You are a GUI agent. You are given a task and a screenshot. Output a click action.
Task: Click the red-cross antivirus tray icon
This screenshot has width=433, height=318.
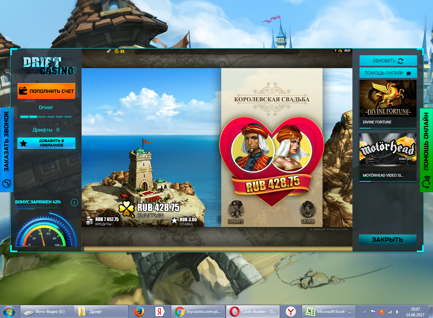[x=381, y=312]
